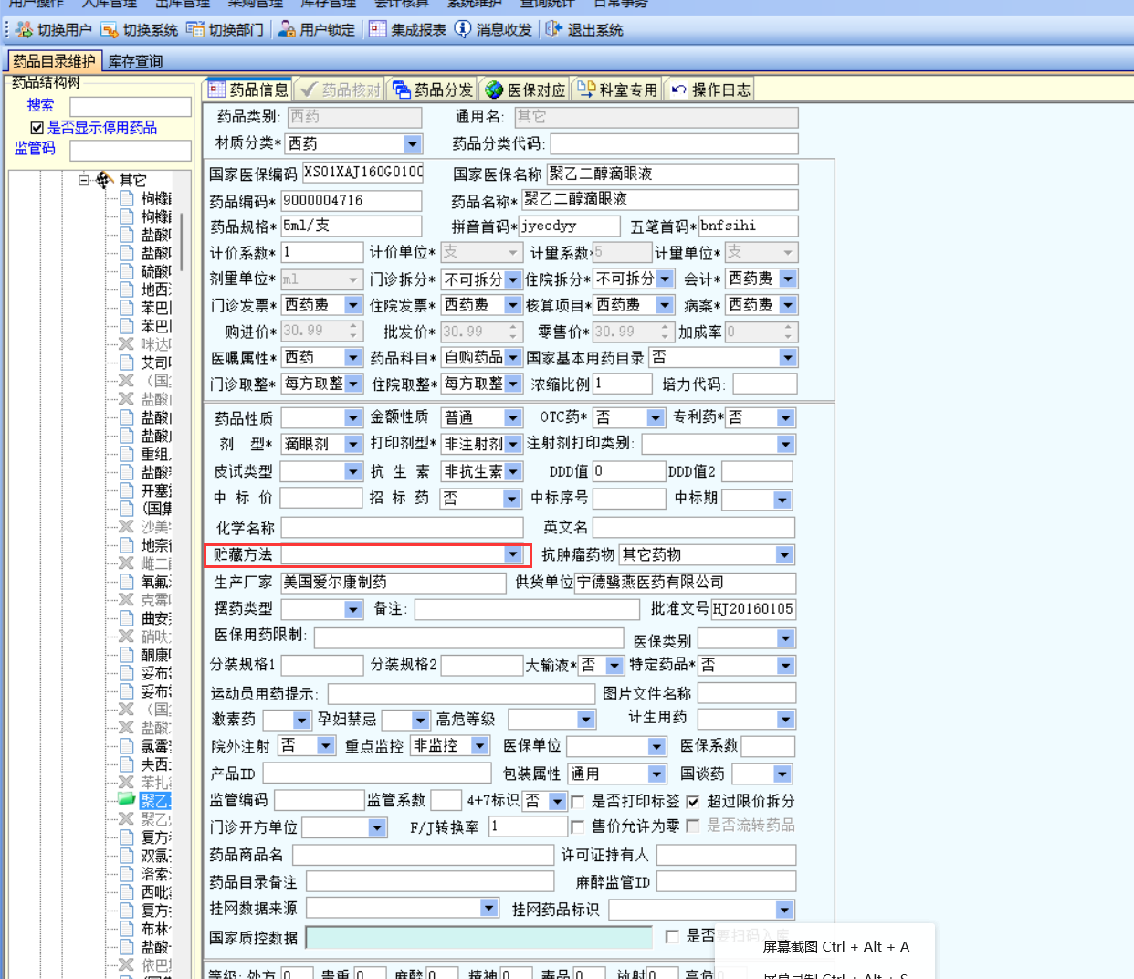Click the 消息收发 message icon
Viewport: 1134px width, 979px height.
[x=463, y=30]
